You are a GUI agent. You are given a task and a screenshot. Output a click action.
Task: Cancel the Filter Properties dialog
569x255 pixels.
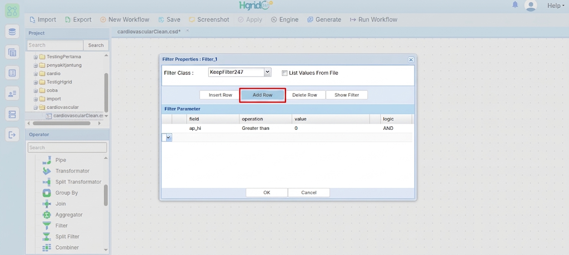pyautogui.click(x=309, y=193)
